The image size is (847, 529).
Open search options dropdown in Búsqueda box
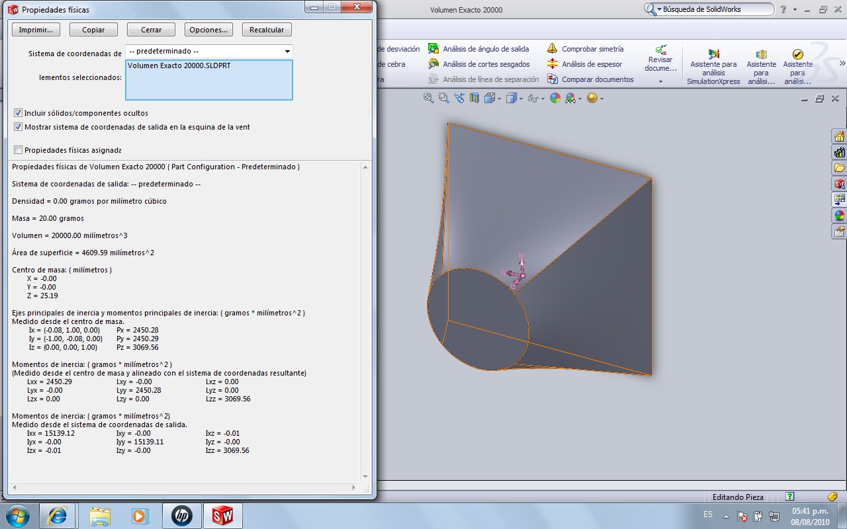(x=659, y=9)
